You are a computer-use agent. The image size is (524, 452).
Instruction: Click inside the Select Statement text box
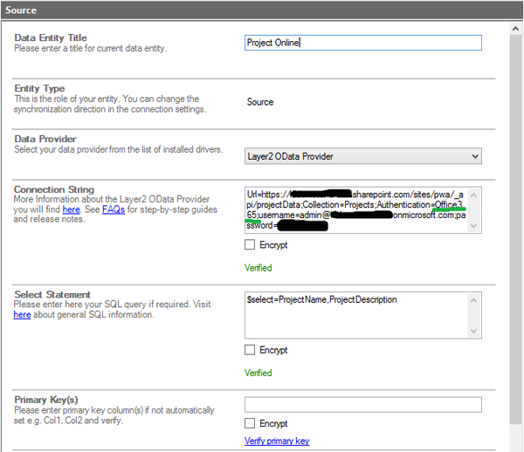point(356,315)
